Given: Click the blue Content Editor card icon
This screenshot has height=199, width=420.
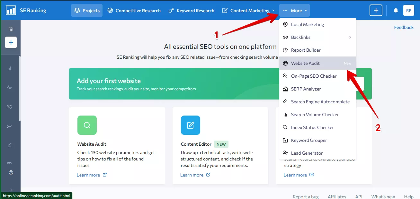Looking at the screenshot, I should pos(191,125).
